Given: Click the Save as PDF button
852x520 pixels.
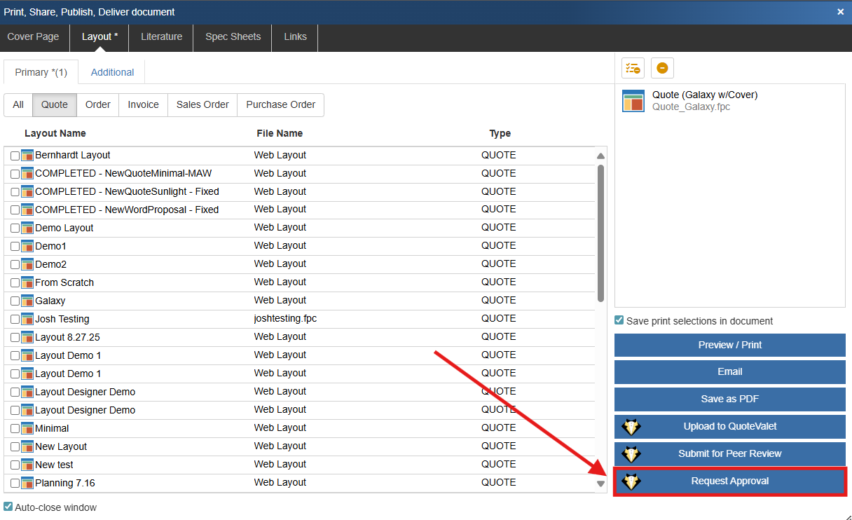Looking at the screenshot, I should click(729, 399).
